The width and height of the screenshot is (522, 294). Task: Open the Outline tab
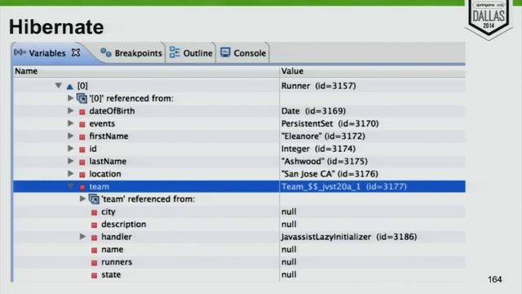pyautogui.click(x=191, y=53)
